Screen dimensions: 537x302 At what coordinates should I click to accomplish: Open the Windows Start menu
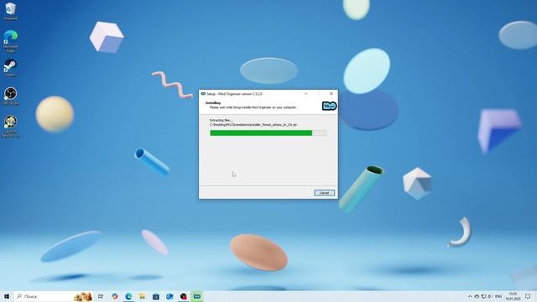pyautogui.click(x=7, y=296)
